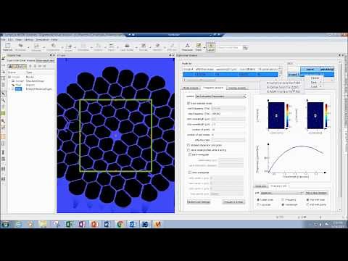Select Plot with lines option
This screenshot has height=261, width=348.
[307, 200]
